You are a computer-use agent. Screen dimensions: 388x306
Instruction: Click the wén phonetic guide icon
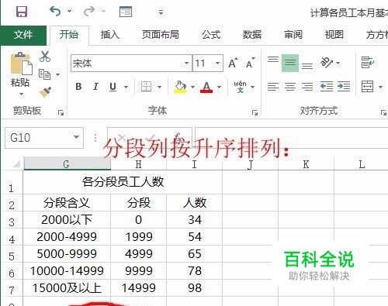(x=240, y=87)
